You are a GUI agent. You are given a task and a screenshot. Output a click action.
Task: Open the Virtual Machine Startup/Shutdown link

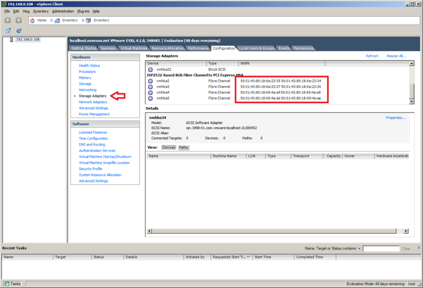105,156
